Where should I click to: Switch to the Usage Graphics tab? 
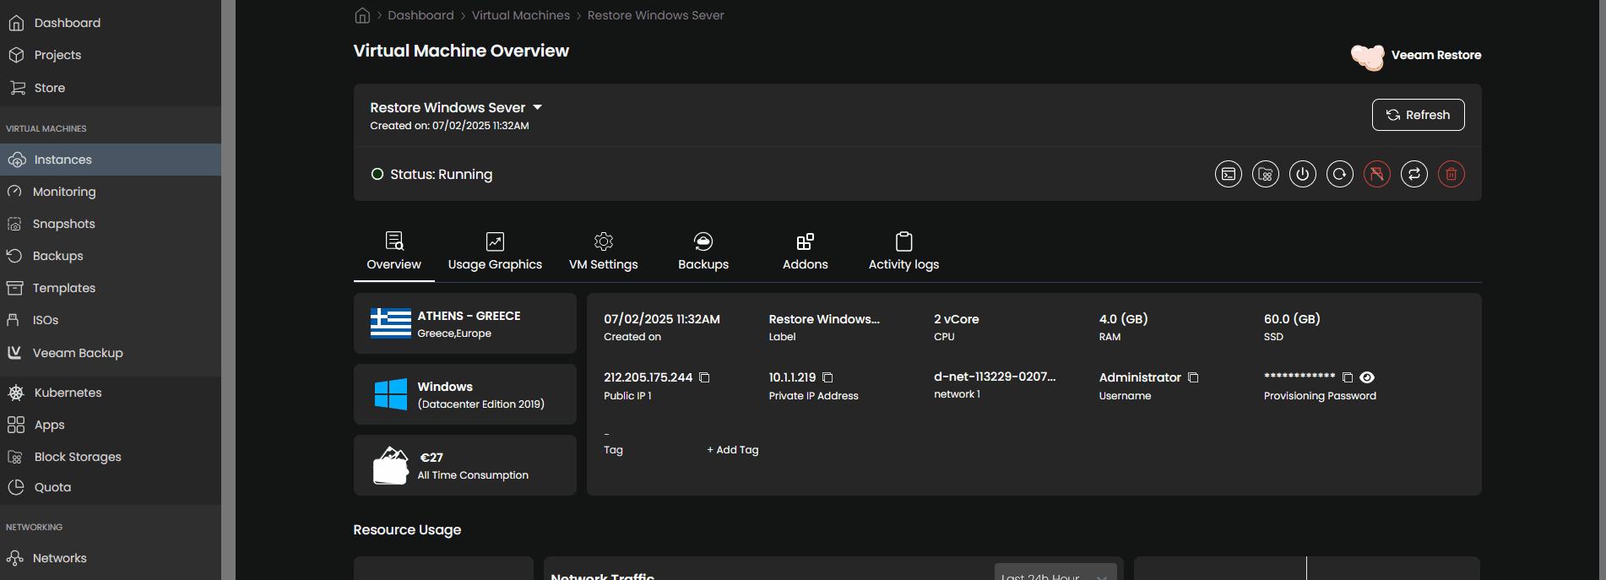click(x=495, y=252)
